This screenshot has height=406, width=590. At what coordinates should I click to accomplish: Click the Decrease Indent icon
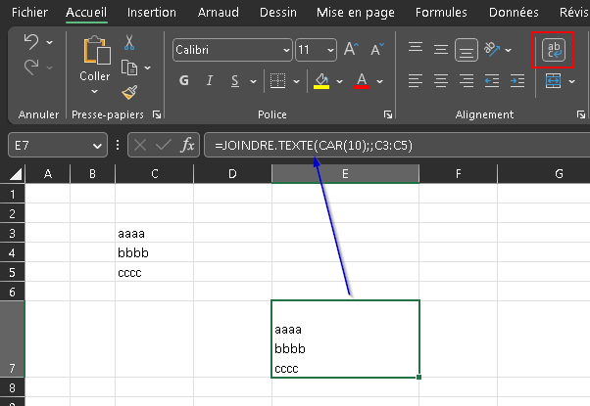click(492, 81)
